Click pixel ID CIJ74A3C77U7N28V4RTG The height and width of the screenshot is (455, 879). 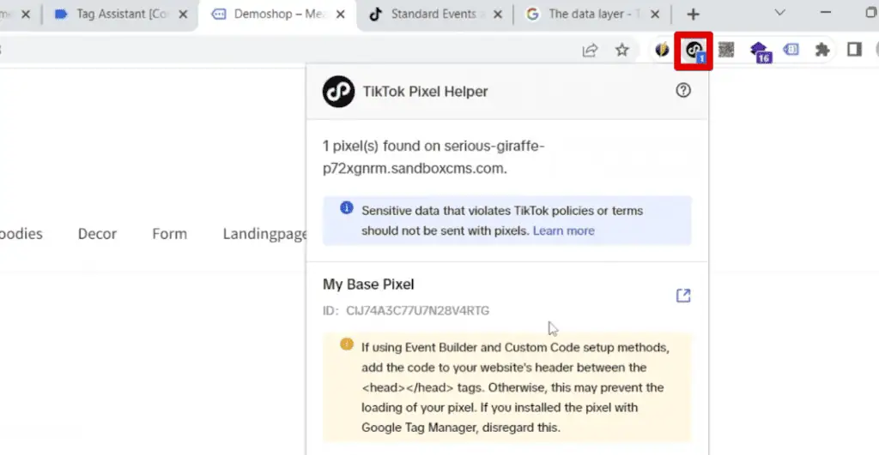tap(417, 310)
